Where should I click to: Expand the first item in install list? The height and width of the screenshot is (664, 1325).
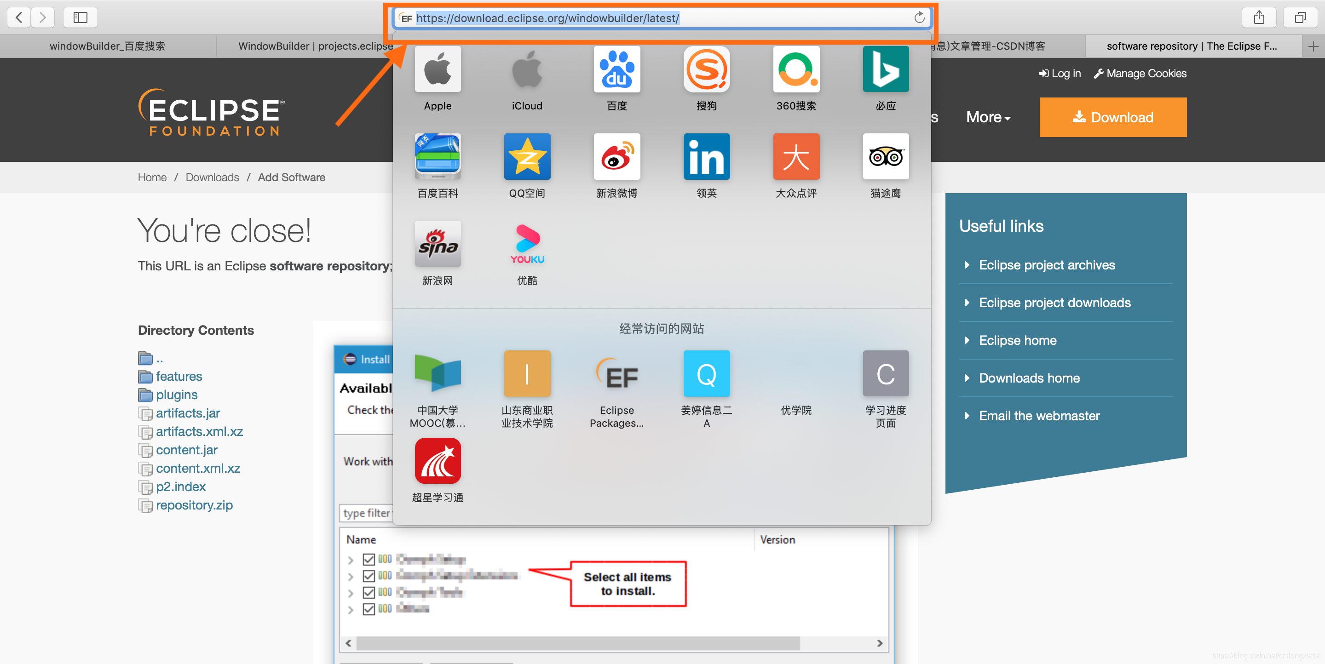[350, 560]
